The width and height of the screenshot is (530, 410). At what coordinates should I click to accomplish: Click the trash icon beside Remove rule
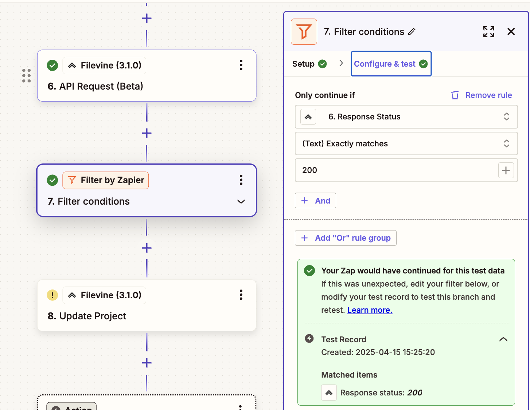click(455, 95)
